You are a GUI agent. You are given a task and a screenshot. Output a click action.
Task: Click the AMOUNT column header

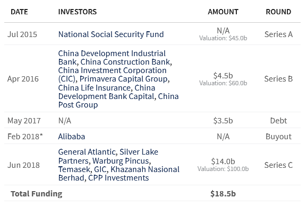(x=223, y=12)
